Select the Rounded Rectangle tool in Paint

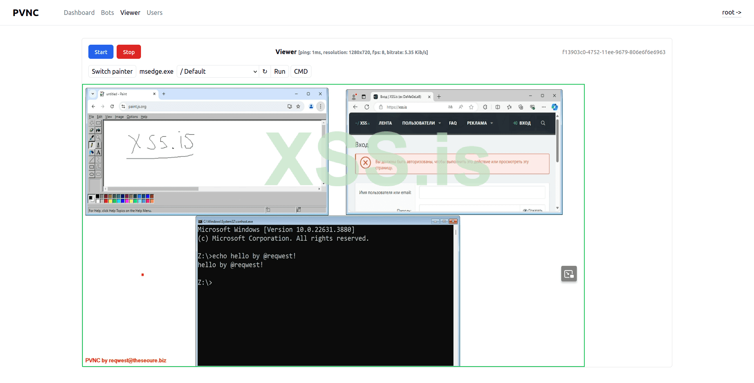pos(98,174)
